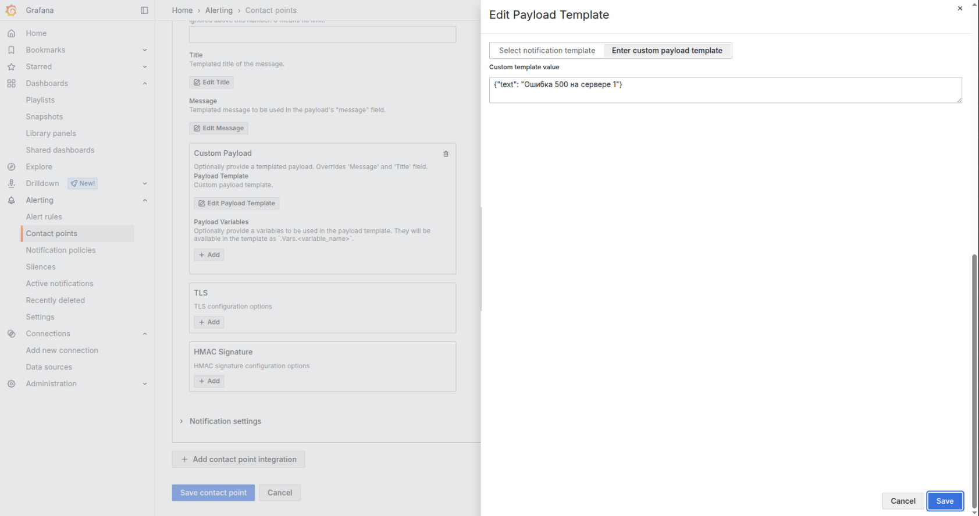
Task: Click the plus icon in Payload Variables Add
Action: coord(202,255)
